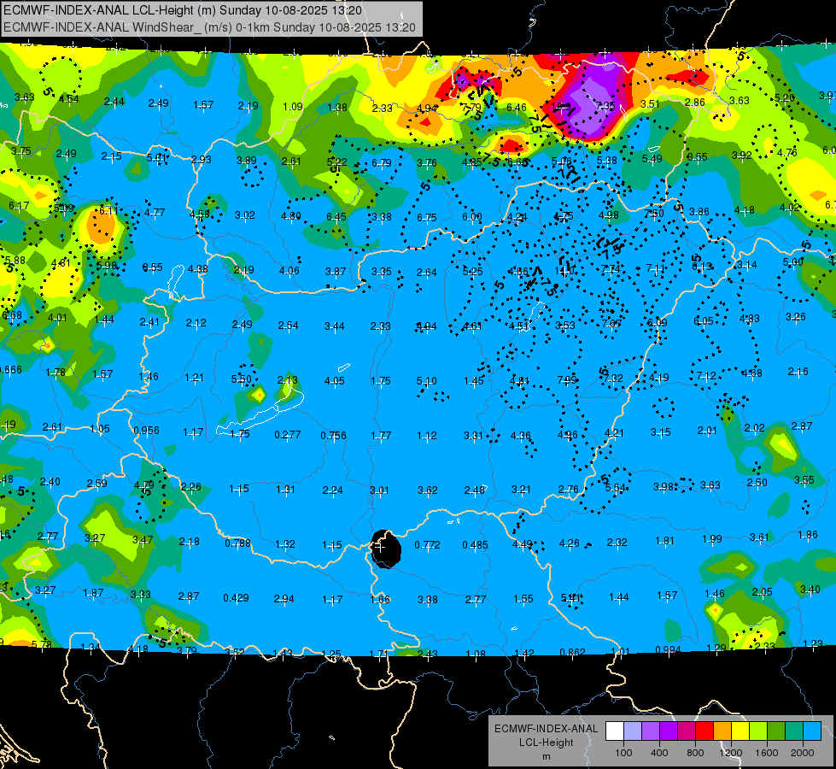Click the grid value 0.485
This screenshot has width=836, height=769.
[475, 545]
